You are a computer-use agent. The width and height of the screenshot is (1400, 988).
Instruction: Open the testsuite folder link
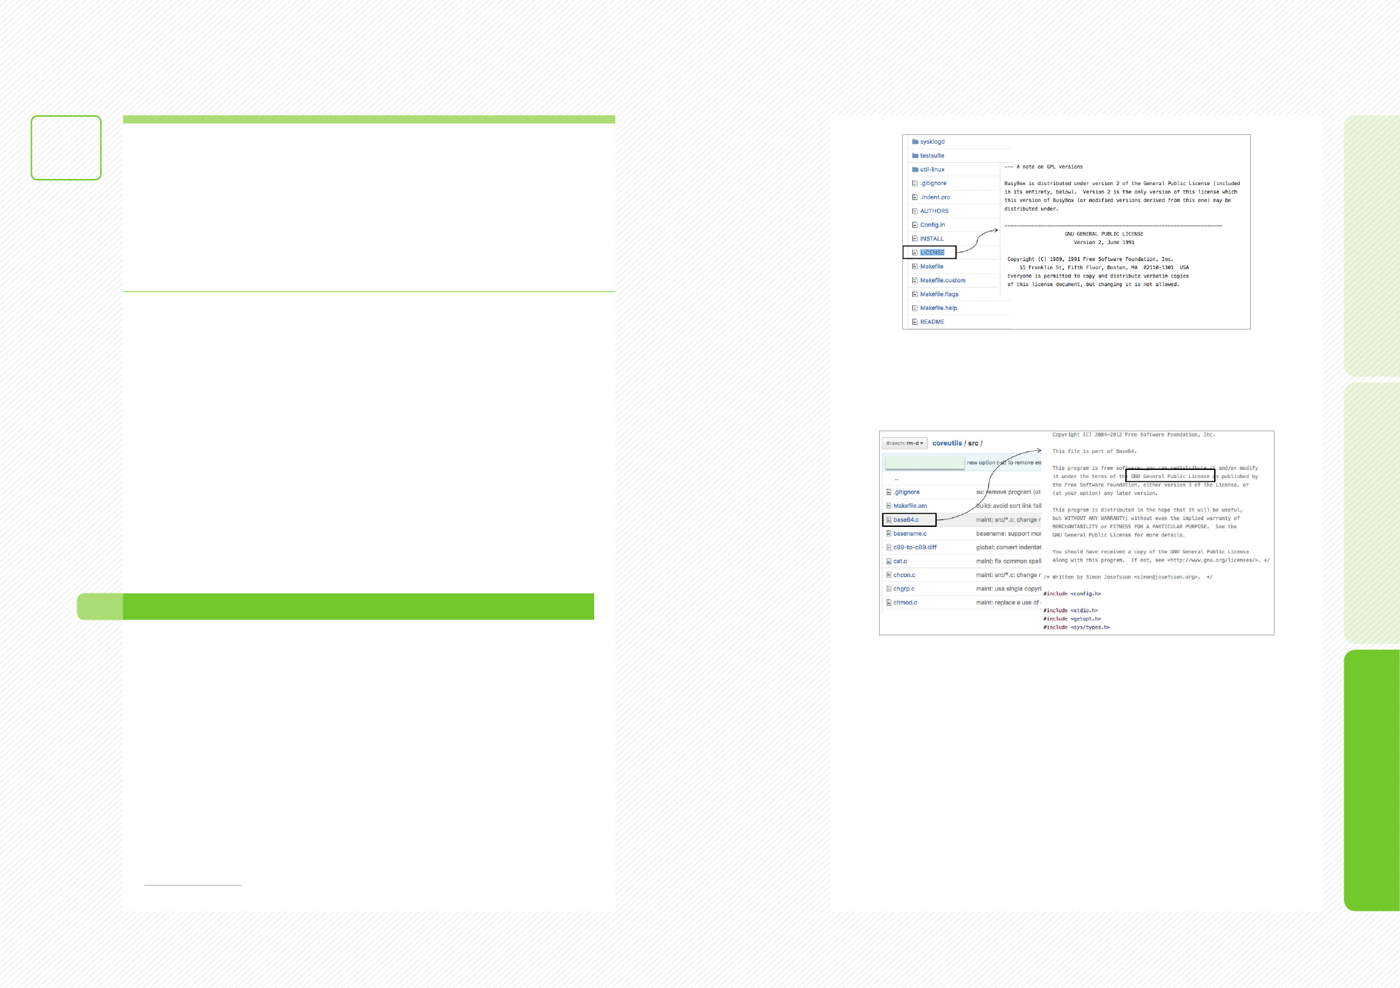point(932,156)
